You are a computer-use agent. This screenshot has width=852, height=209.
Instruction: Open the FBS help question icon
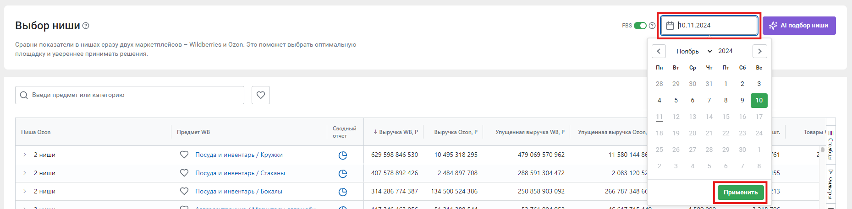point(652,26)
